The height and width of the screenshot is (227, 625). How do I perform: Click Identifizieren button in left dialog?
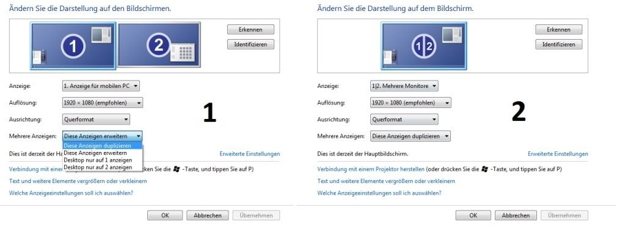[x=250, y=44]
